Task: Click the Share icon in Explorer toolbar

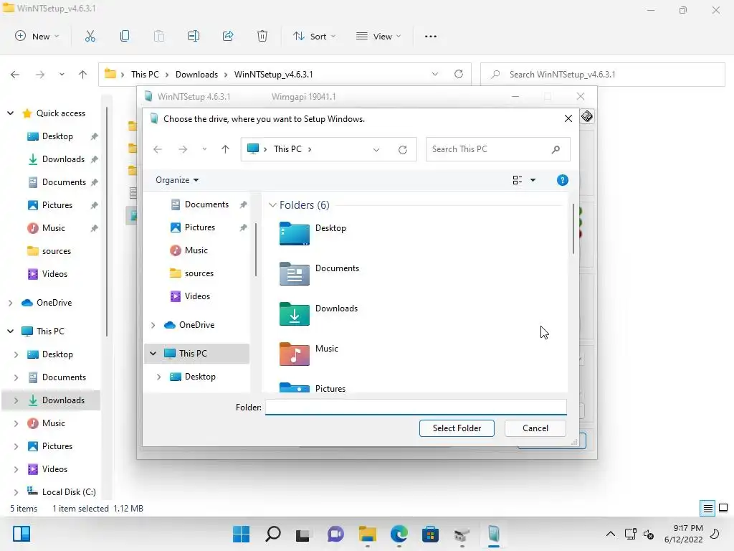Action: (x=228, y=36)
